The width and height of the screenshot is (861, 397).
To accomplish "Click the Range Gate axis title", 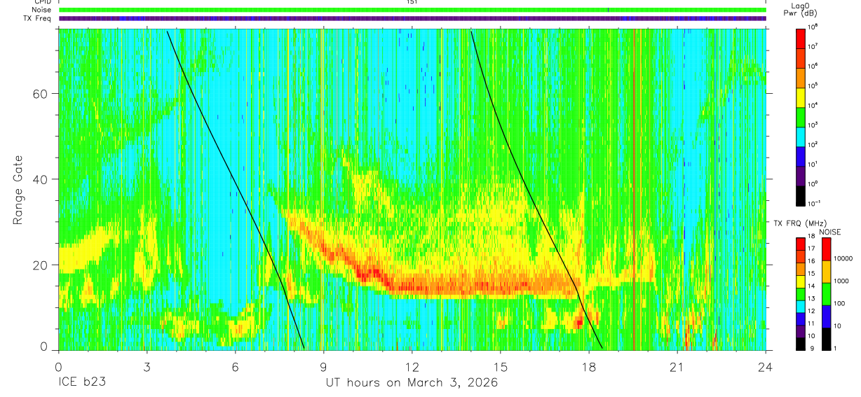I will tap(18, 190).
